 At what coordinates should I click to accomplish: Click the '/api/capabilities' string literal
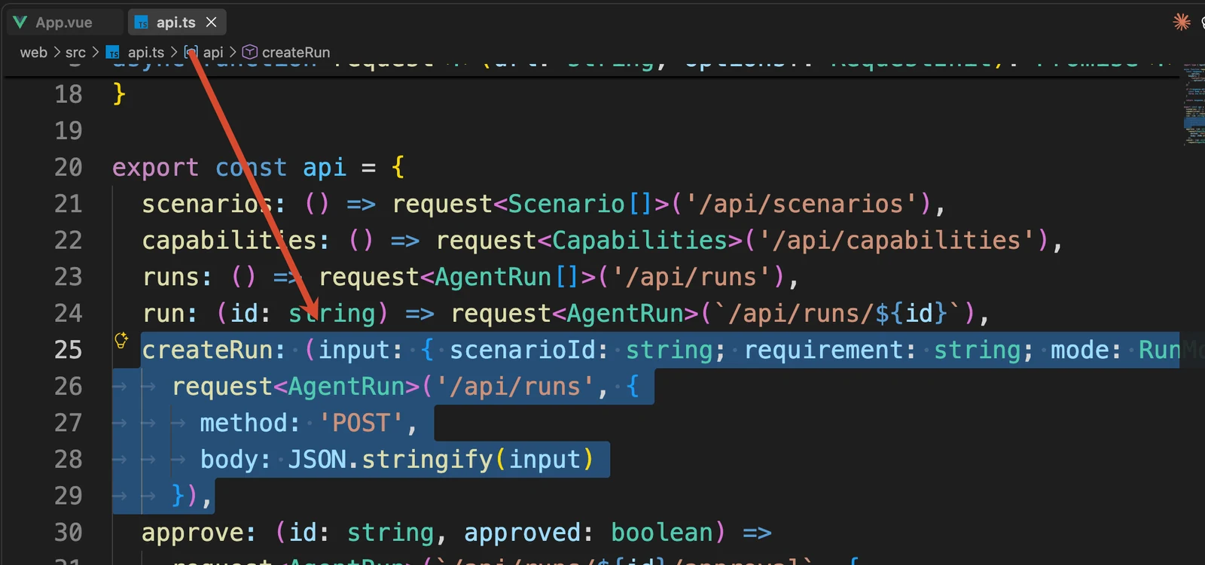(x=897, y=241)
